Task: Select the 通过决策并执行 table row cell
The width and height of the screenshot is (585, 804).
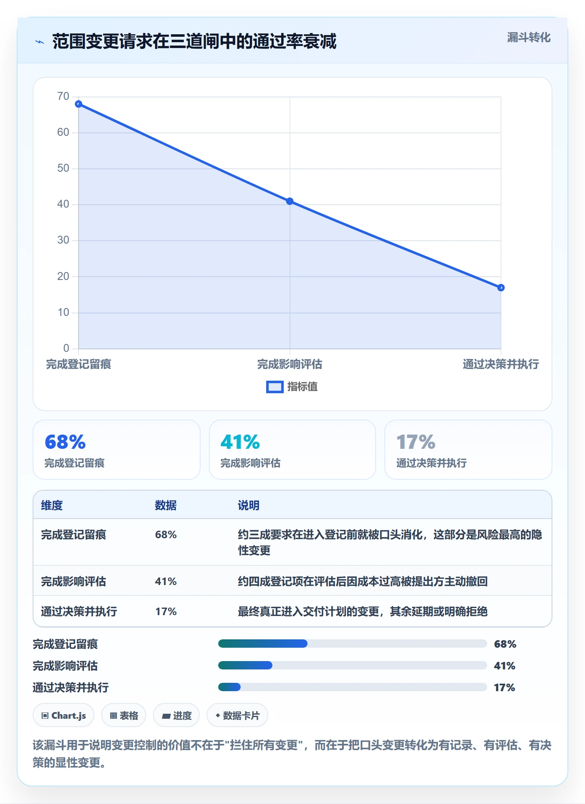Action: [x=79, y=611]
